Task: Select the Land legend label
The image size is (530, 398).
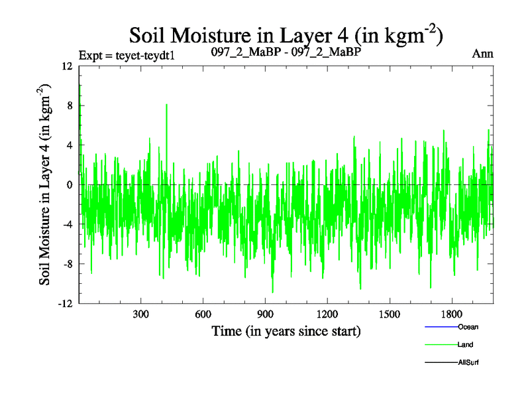Action: point(465,345)
